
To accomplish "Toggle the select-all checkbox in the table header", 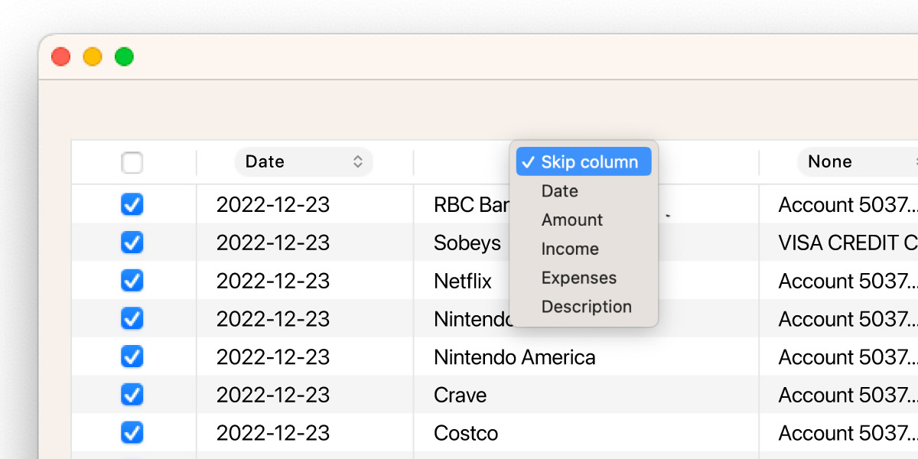I will (x=132, y=163).
